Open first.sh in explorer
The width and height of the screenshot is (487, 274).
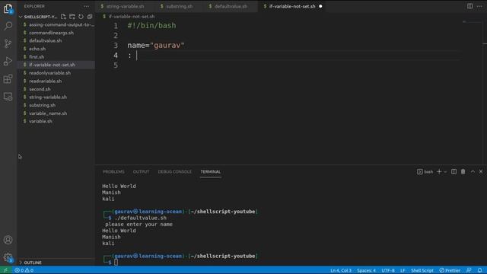click(x=56, y=57)
